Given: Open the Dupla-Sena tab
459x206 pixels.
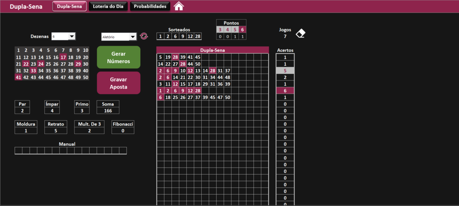Looking at the screenshot, I should [x=69, y=6].
